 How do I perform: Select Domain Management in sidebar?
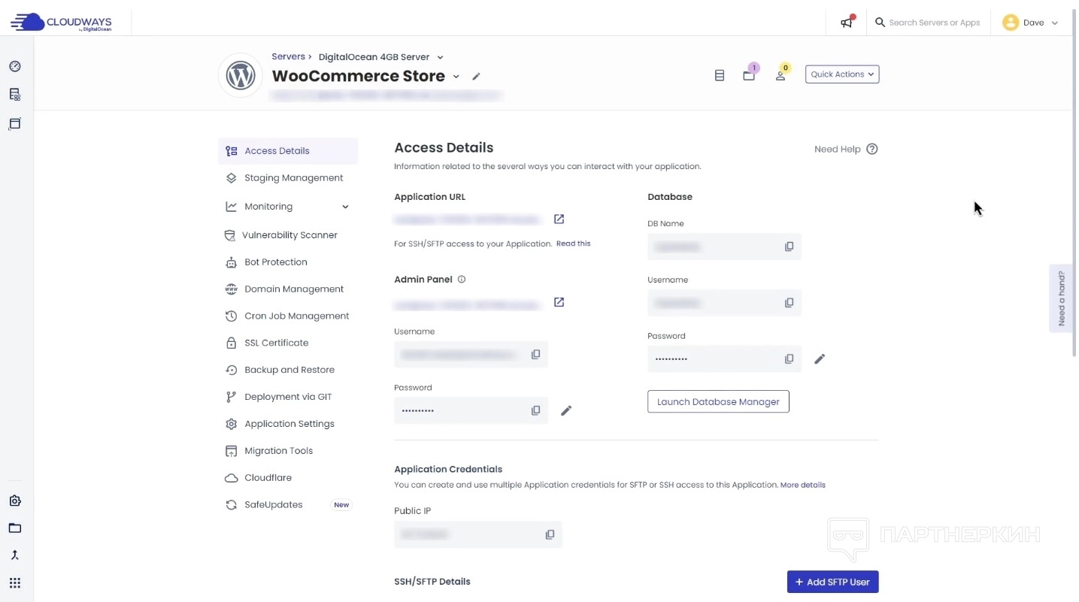(x=293, y=289)
